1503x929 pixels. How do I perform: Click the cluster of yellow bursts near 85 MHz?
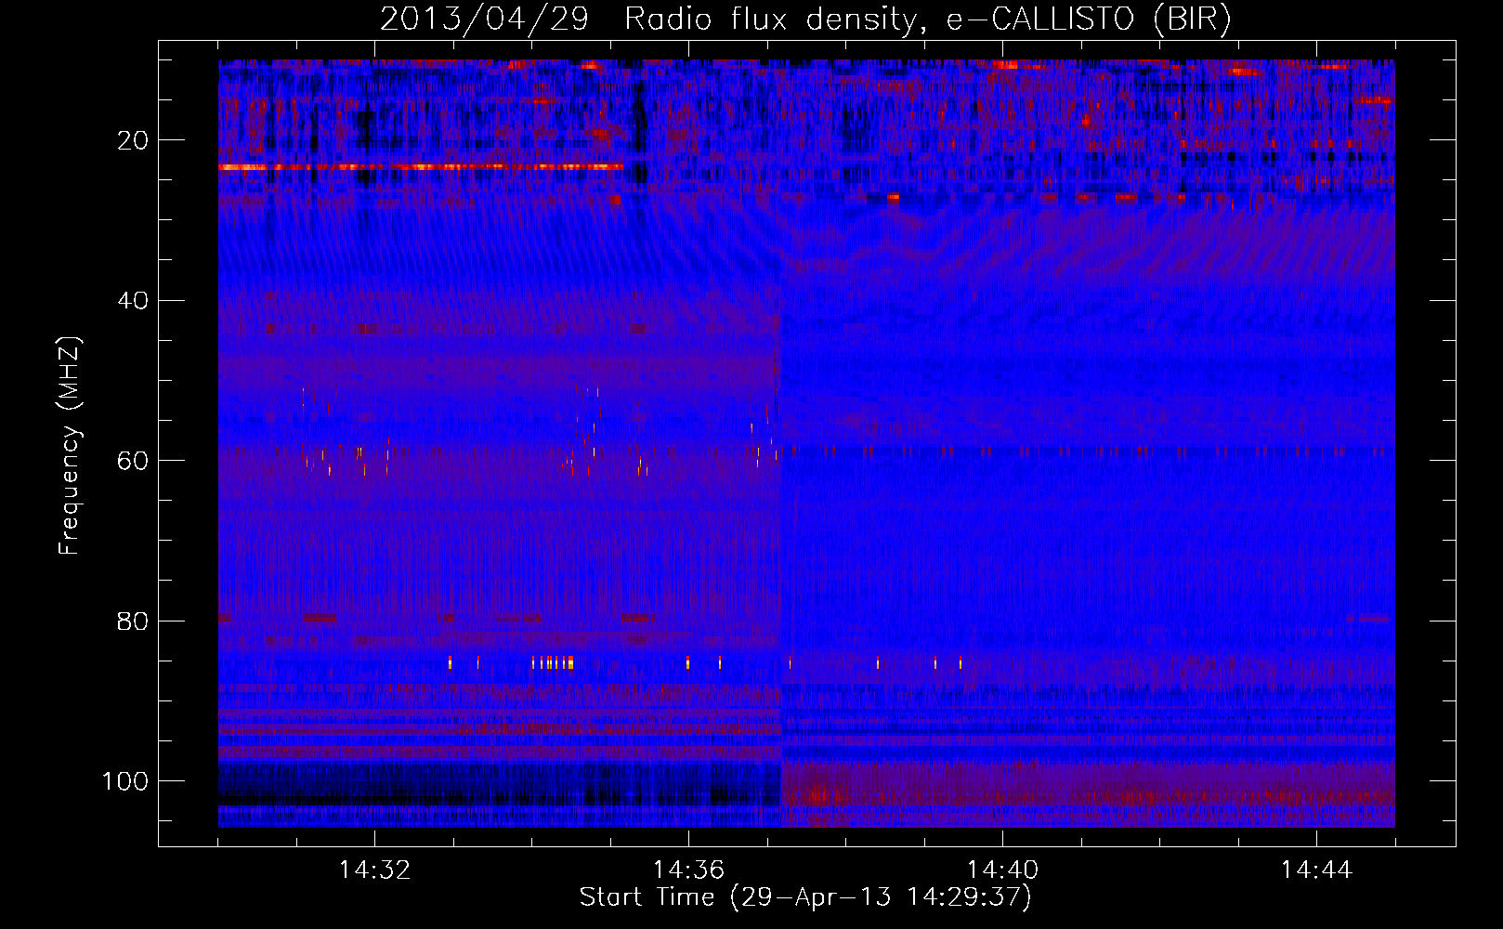coord(554,662)
